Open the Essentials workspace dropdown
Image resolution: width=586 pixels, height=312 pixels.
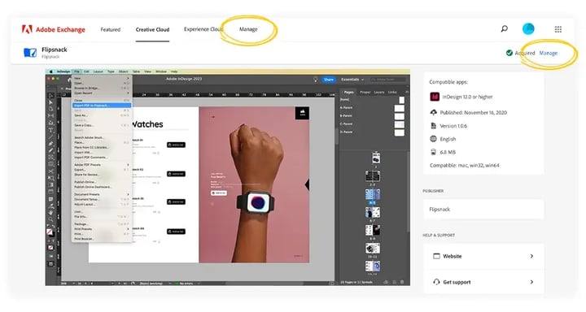352,80
